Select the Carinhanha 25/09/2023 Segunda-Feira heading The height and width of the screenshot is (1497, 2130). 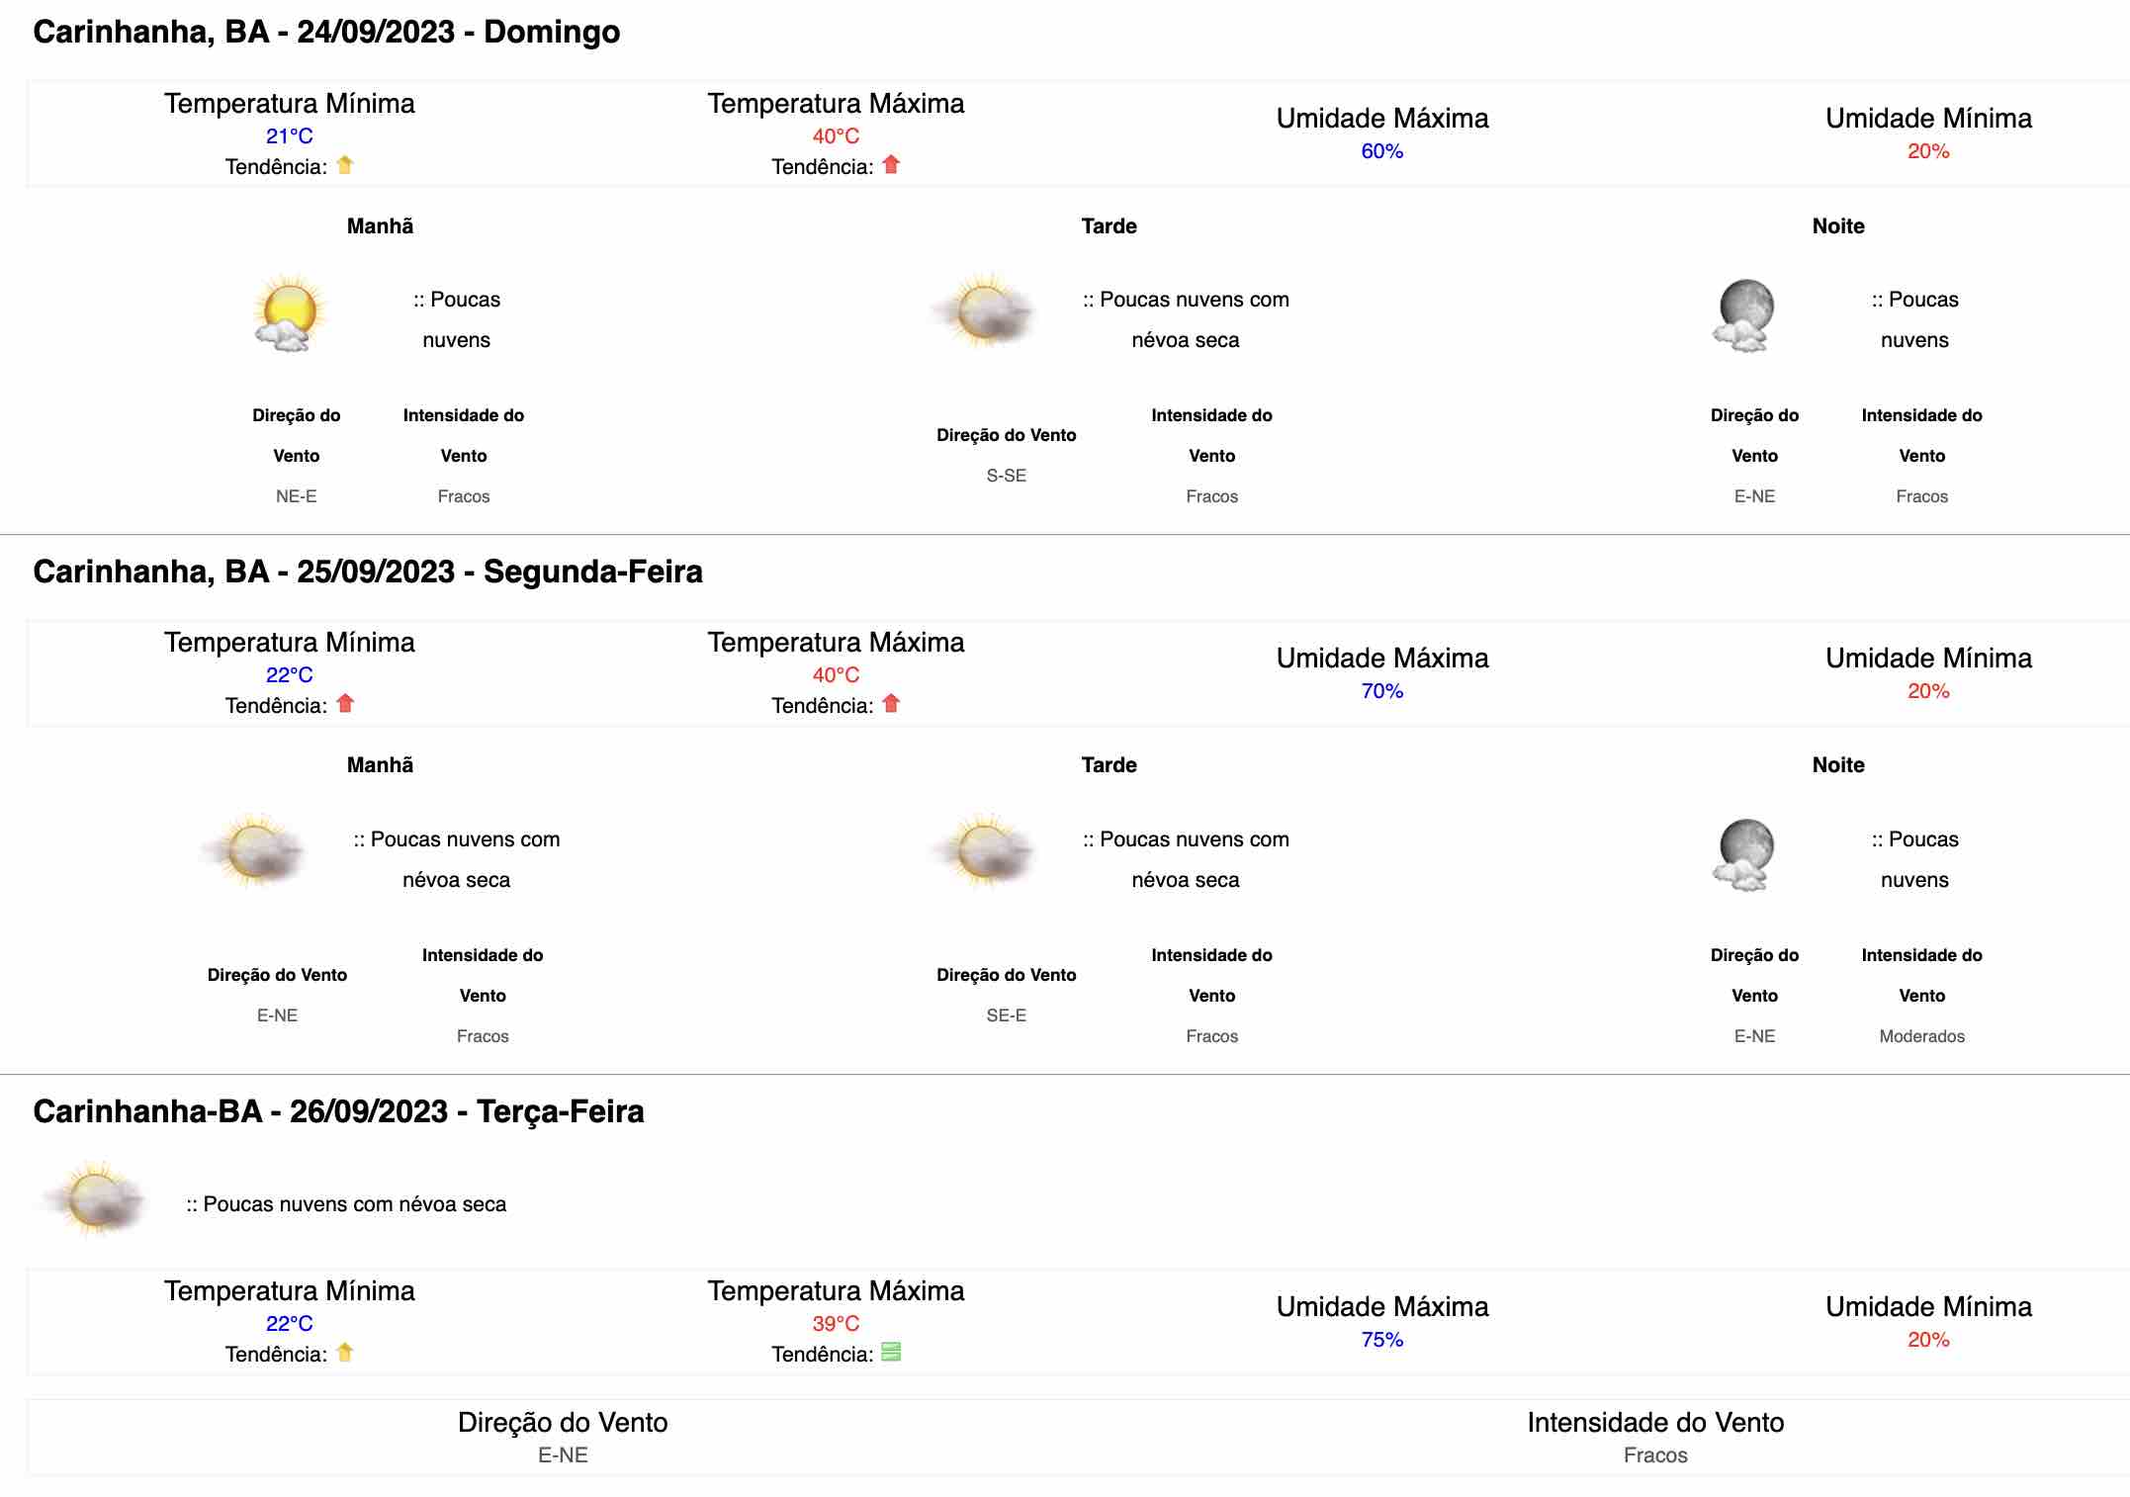(x=368, y=572)
